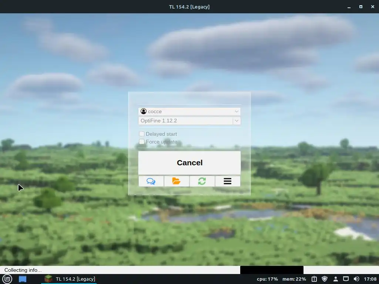
Task: Open the game folder icon
Action: 177,181
